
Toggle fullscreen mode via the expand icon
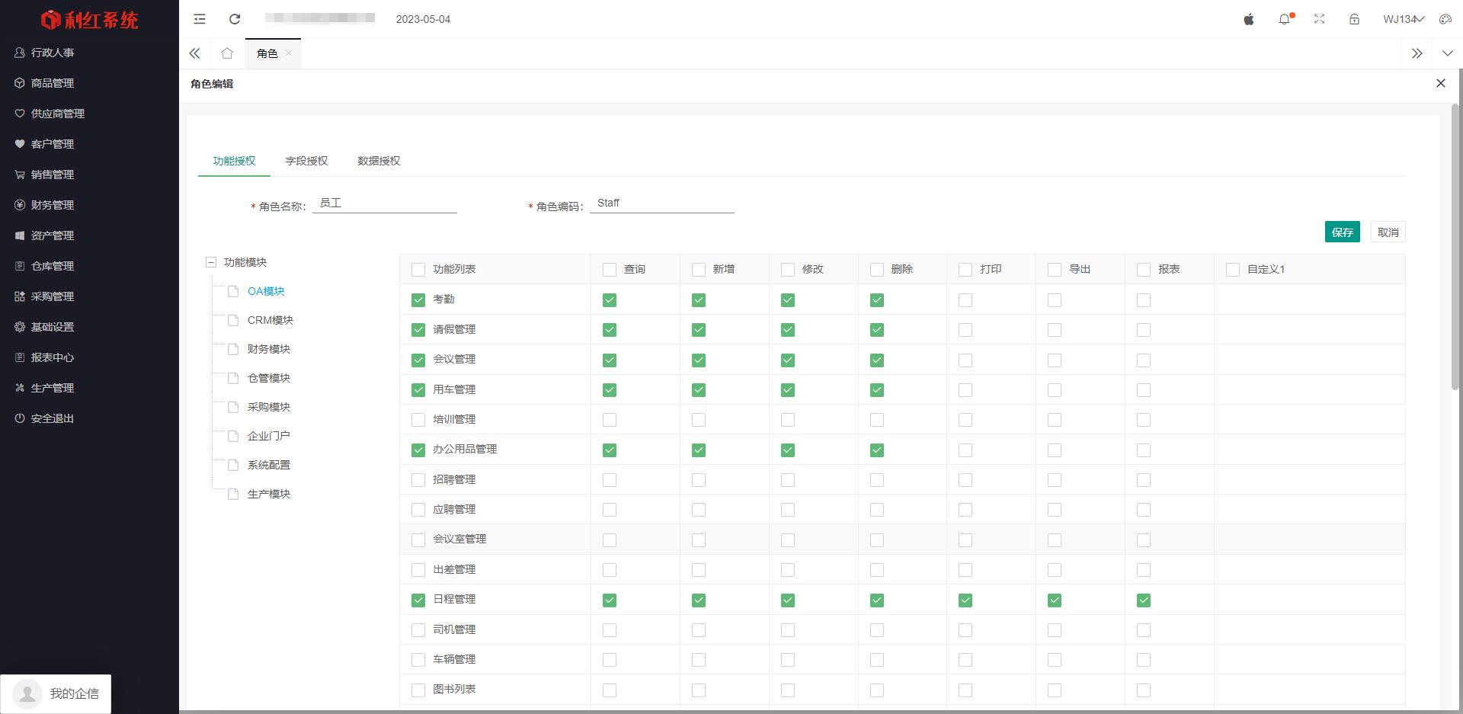point(1320,19)
